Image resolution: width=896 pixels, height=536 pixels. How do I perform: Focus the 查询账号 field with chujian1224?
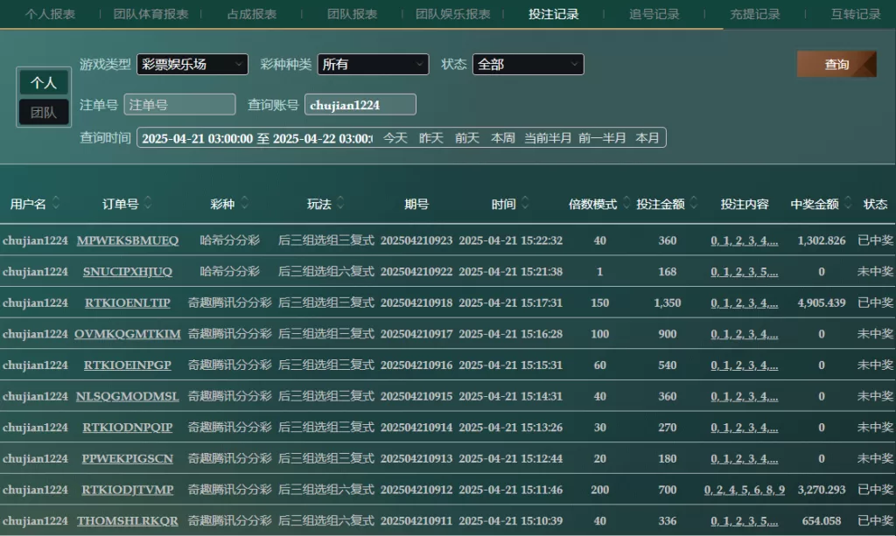(x=360, y=104)
